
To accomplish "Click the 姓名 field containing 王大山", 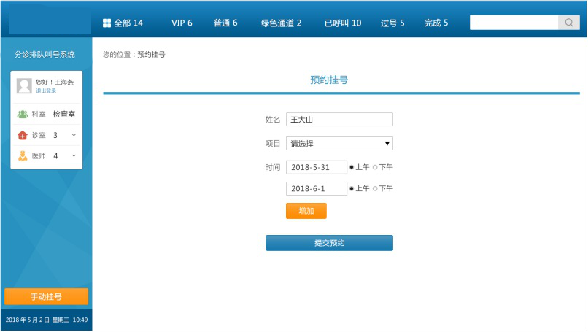I will tap(339, 120).
